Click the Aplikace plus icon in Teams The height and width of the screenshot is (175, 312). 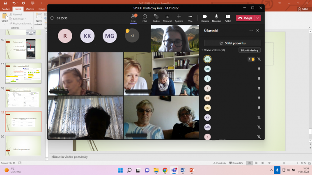coord(179,16)
